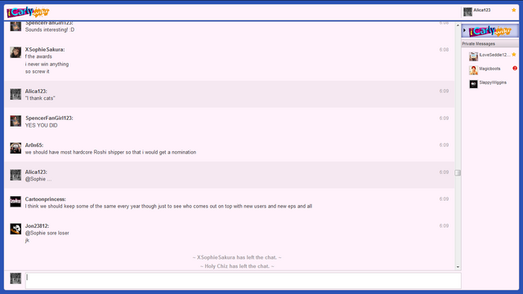Screen dimensions: 523x294
Task: Click SpencerFanGirl123 username above YES YOU DID
Action: (49, 118)
